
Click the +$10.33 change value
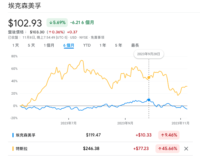coord(144,135)
